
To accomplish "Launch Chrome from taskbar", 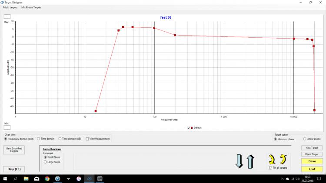I will tap(47, 179).
